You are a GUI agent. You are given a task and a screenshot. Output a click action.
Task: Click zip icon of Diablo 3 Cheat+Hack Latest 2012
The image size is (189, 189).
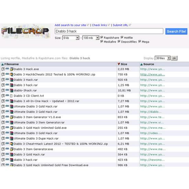click(x=11, y=144)
